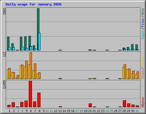Select the tallest red KBytes bar, day 6
146x114 pixels.
[x=30, y=94]
